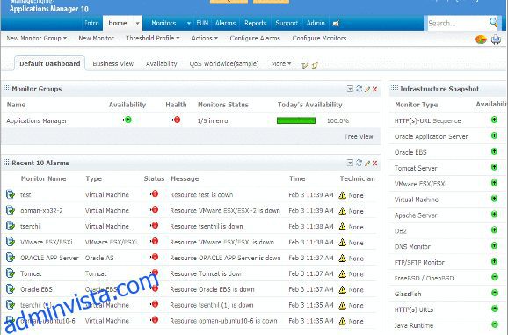Viewport: 508px width, 335px height.
Task: Open the Virtual Machine monitor type
Action: 416,200
